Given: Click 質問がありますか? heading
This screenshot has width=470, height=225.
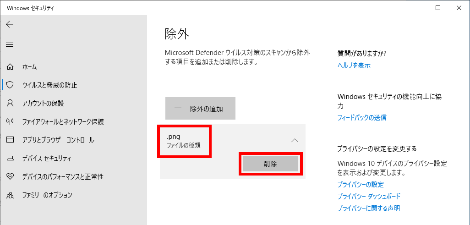Looking at the screenshot, I should (x=362, y=54).
